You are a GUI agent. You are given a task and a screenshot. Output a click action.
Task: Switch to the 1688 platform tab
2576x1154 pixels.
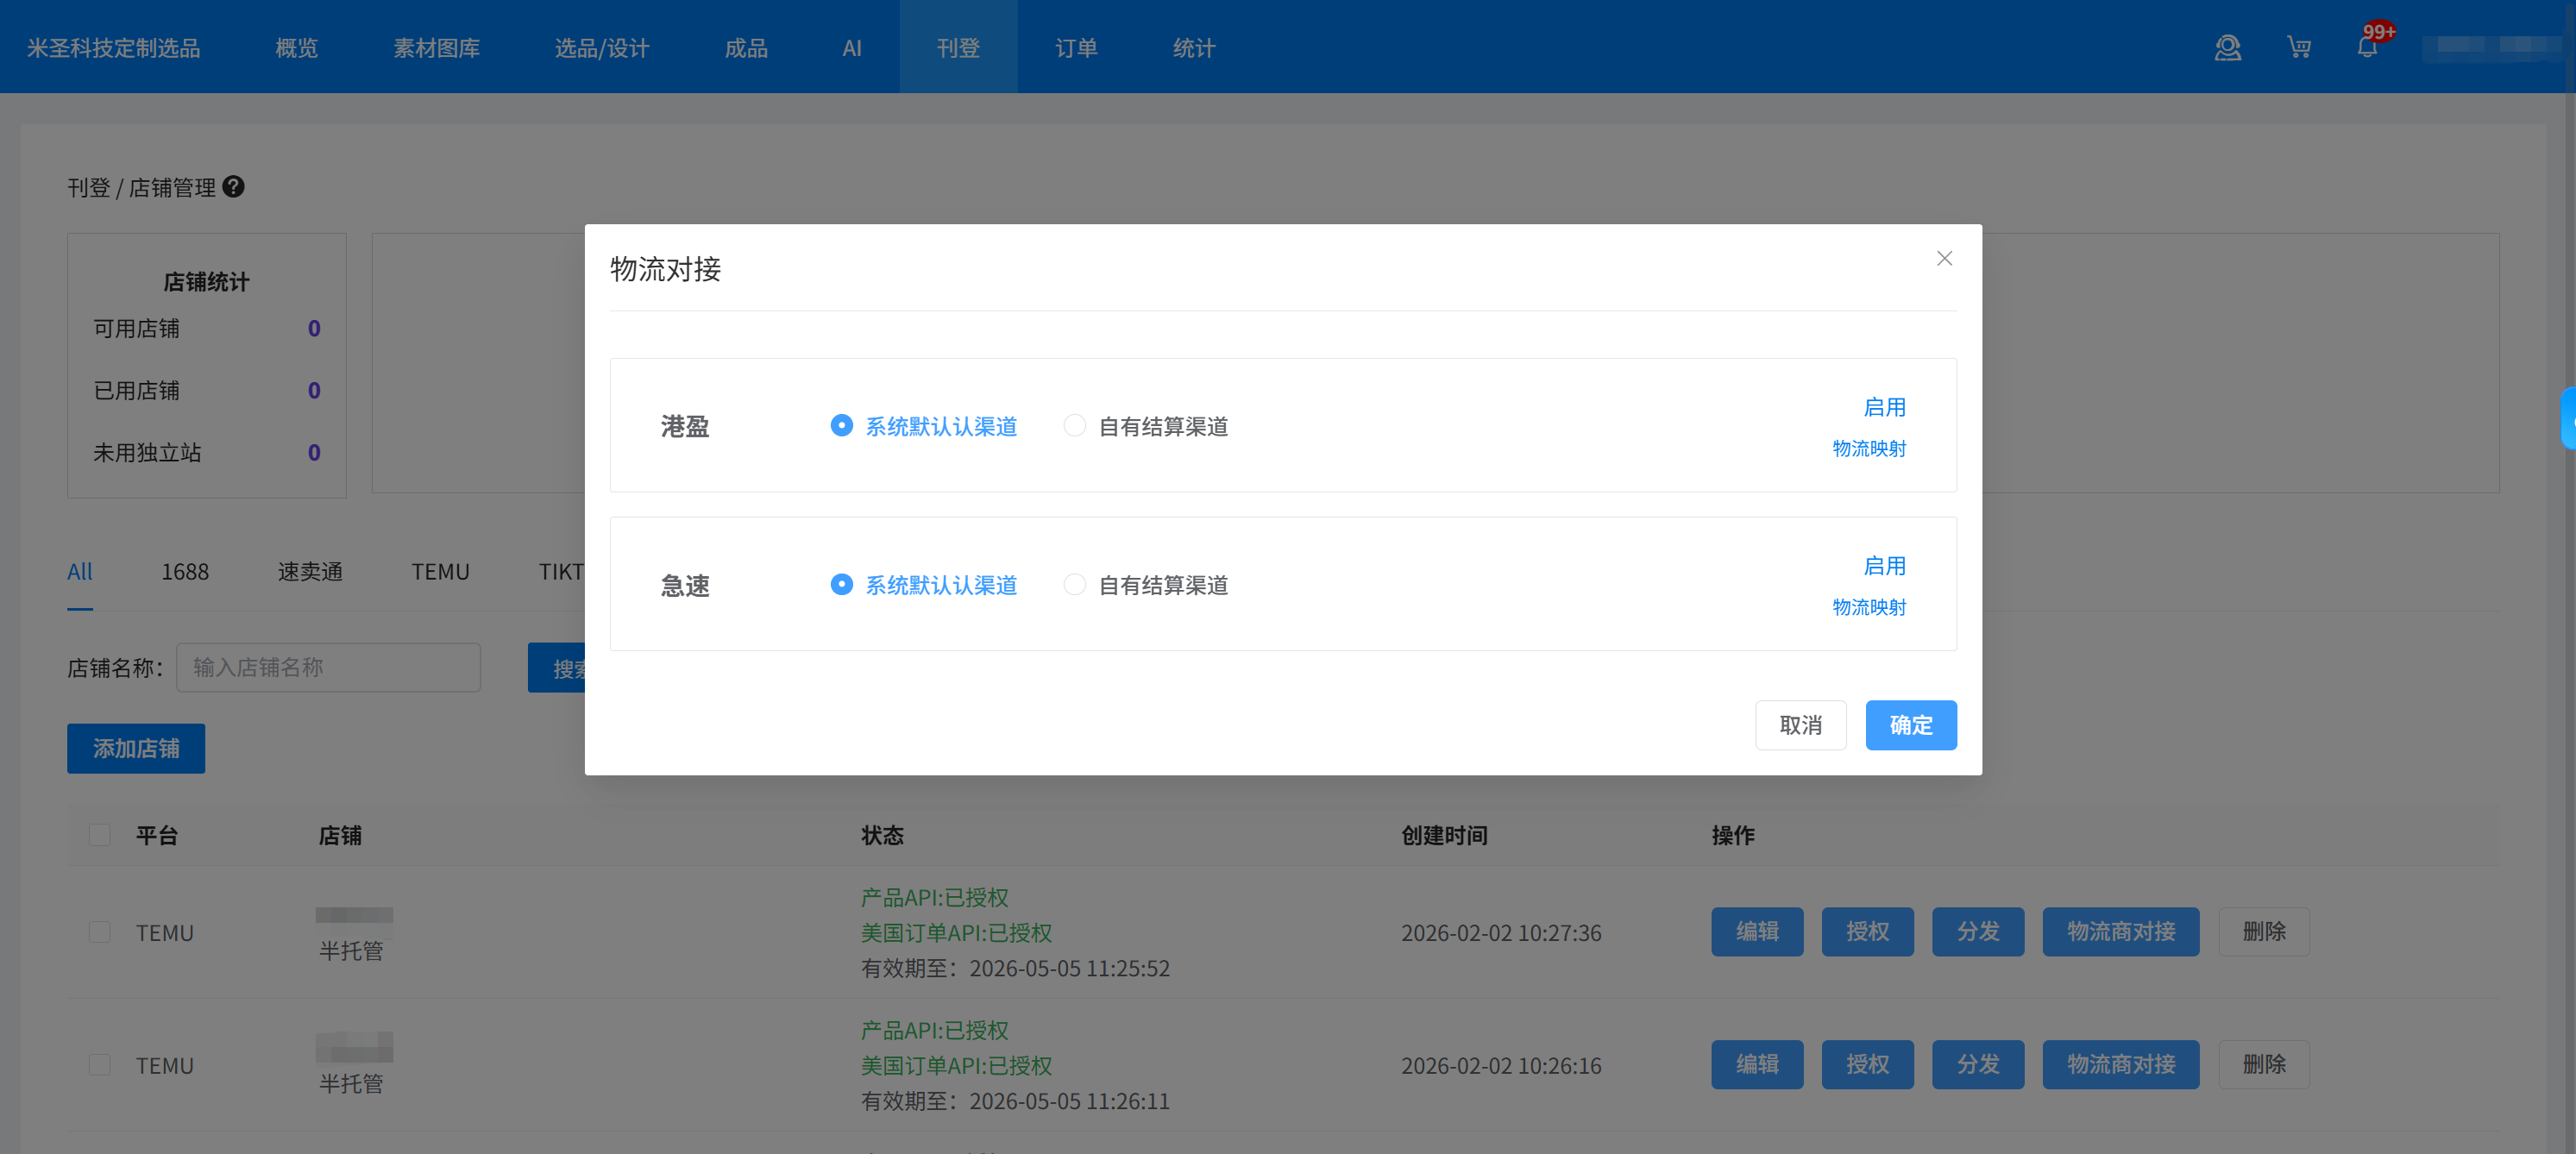(185, 572)
